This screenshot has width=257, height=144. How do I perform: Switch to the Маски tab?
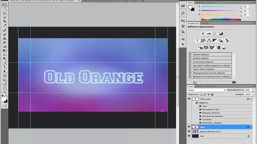[204, 23]
